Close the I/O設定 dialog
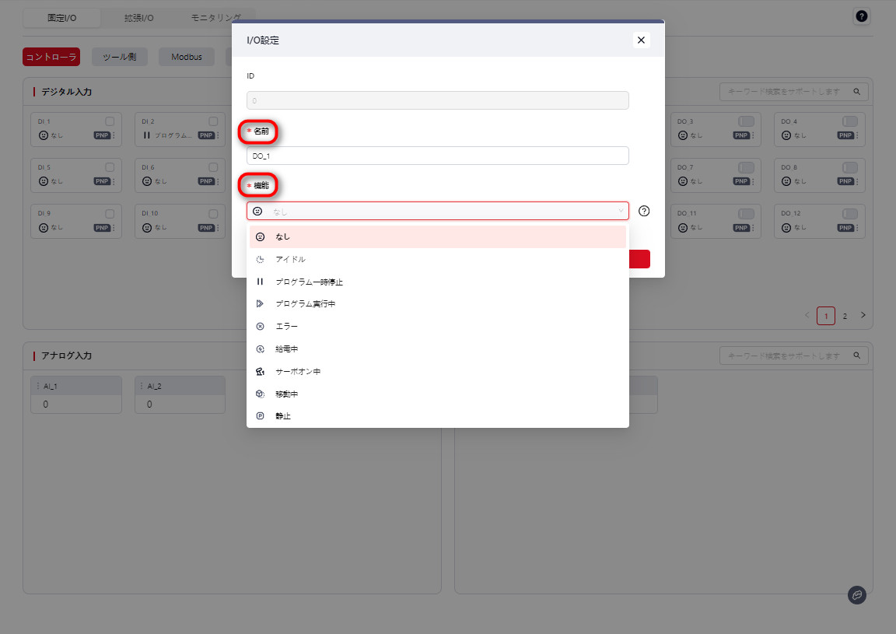896x634 pixels. click(641, 40)
